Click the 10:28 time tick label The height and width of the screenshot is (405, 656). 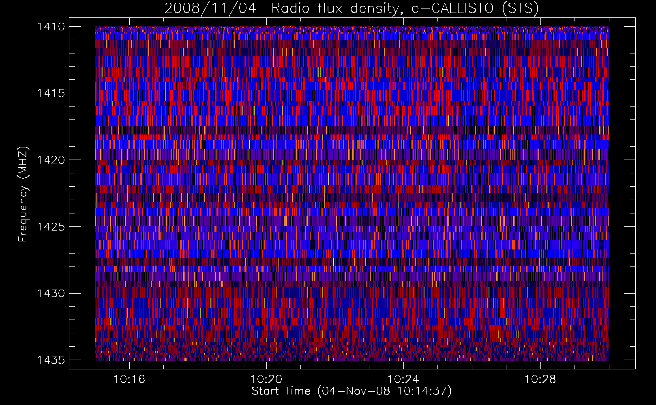point(540,379)
